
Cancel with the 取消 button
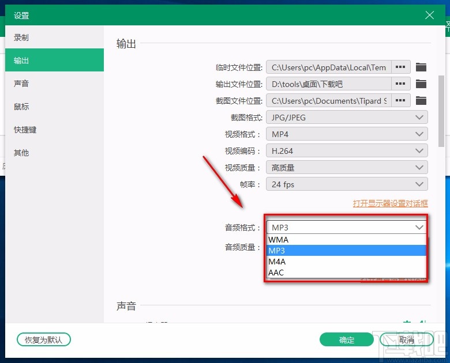coord(406,340)
